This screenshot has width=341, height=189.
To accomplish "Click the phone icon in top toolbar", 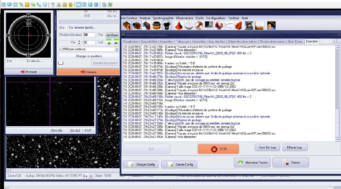I will [x=39, y=5].
